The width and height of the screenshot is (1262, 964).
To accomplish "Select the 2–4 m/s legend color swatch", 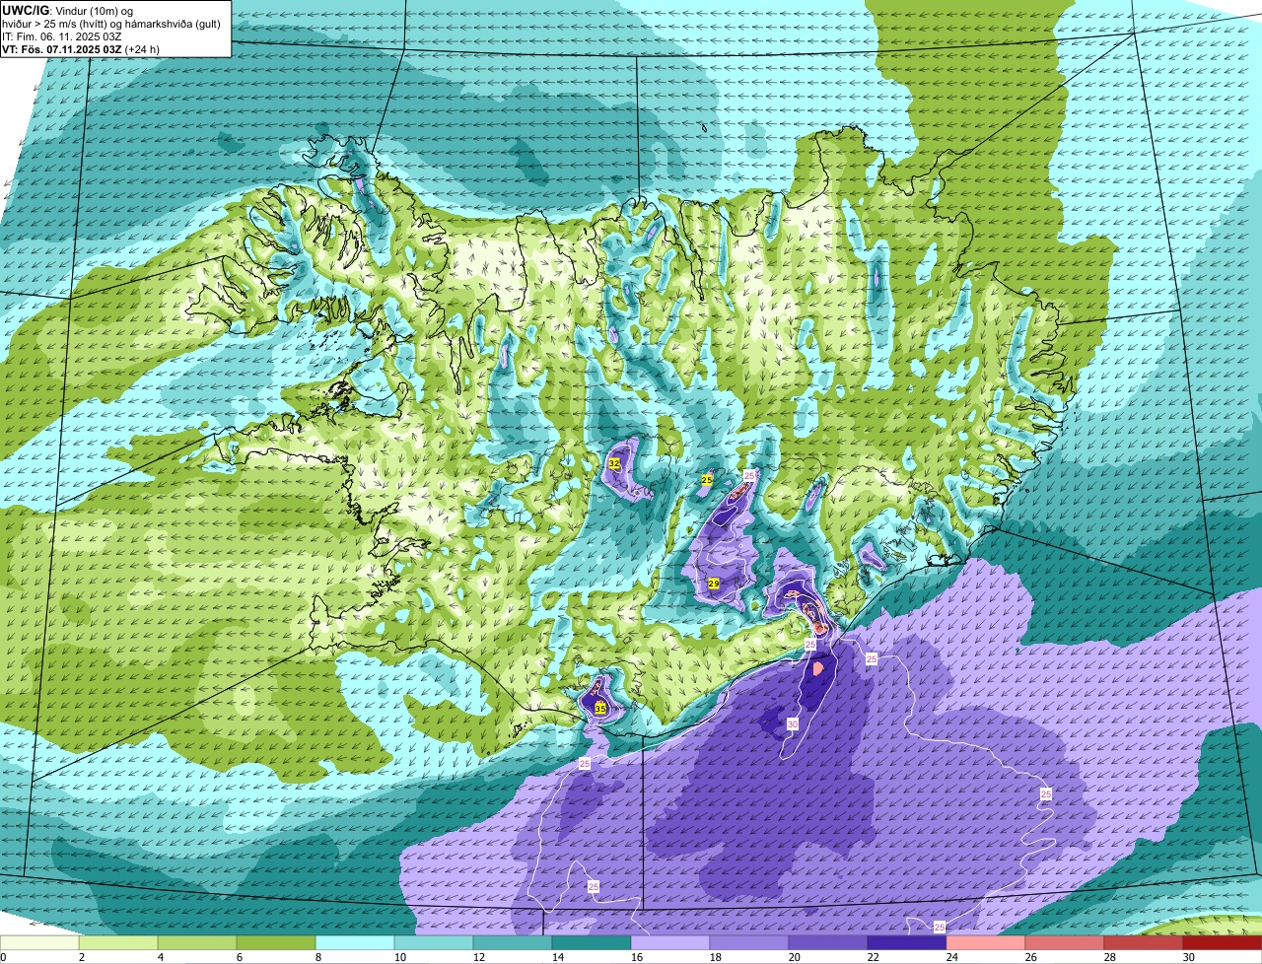I will coord(118,943).
